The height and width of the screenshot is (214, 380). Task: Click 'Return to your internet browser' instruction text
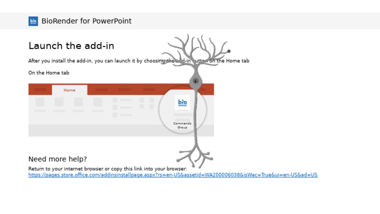[x=107, y=169]
